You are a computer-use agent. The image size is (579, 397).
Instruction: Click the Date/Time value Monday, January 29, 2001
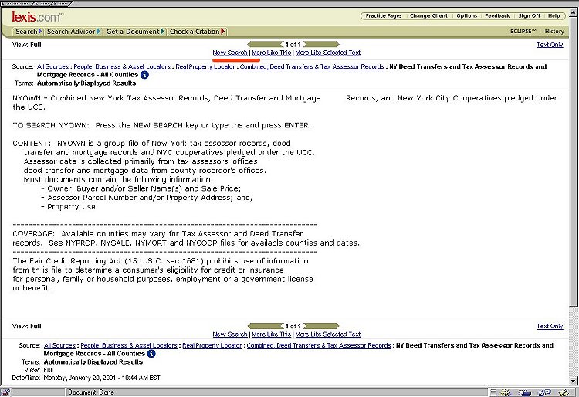click(102, 378)
